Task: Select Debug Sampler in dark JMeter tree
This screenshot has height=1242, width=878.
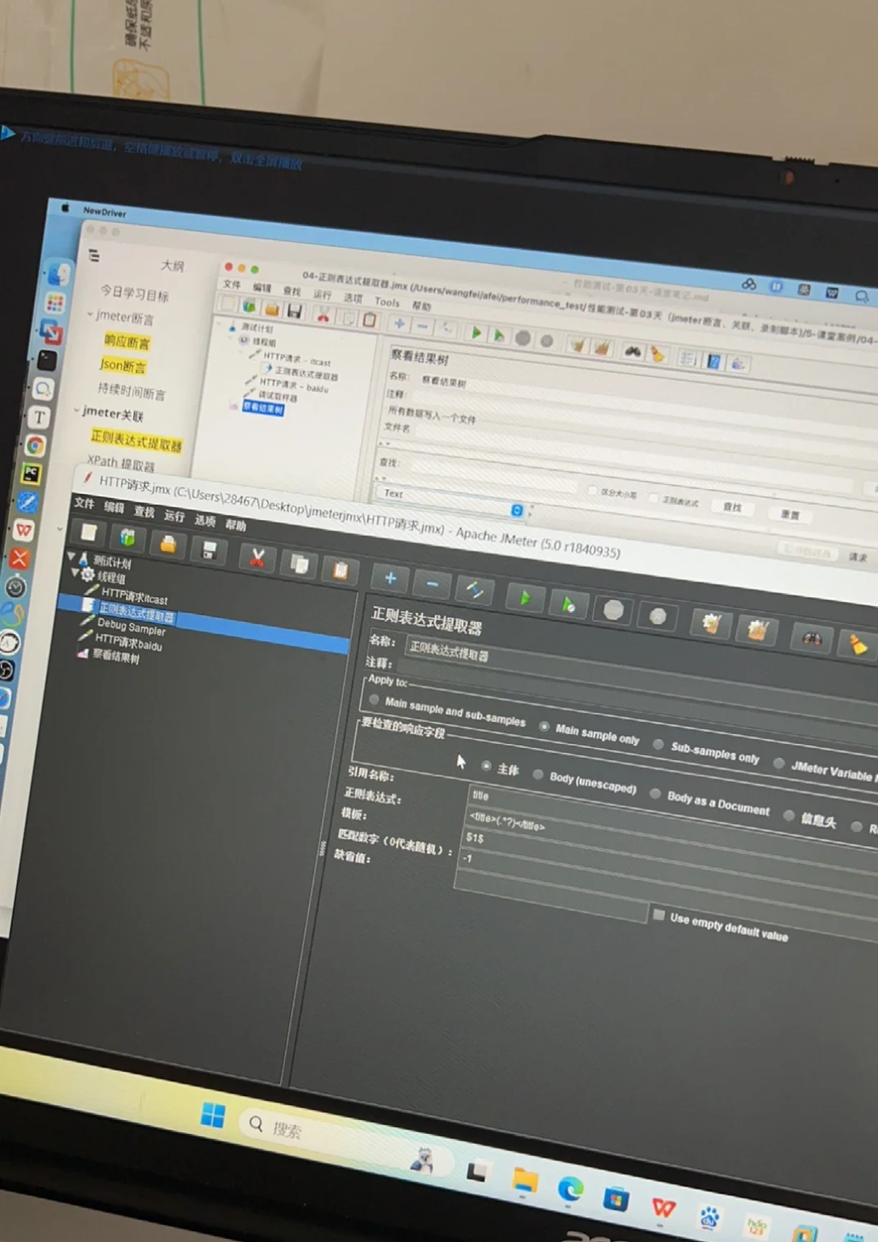Action: pos(131,628)
